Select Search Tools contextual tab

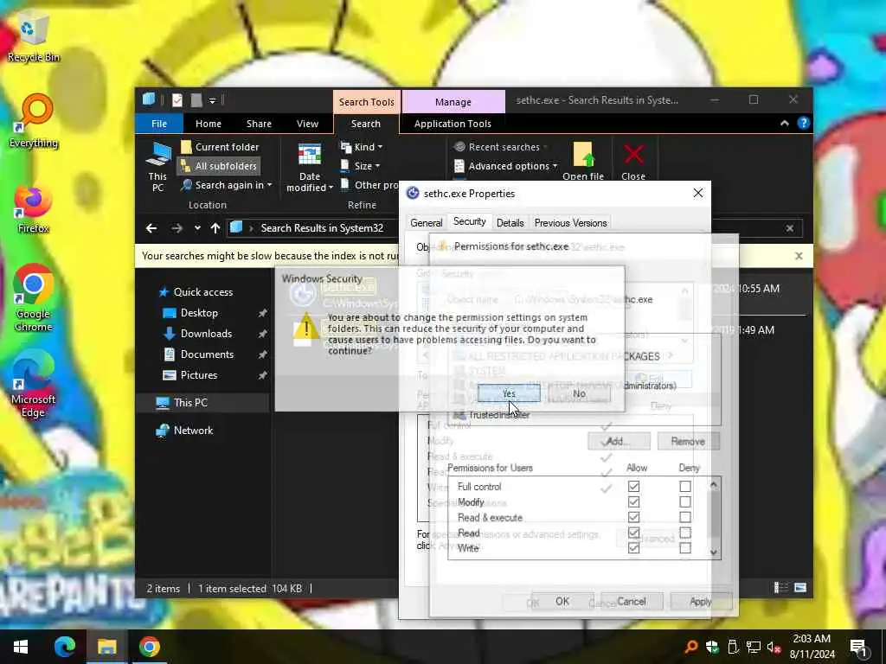point(367,102)
